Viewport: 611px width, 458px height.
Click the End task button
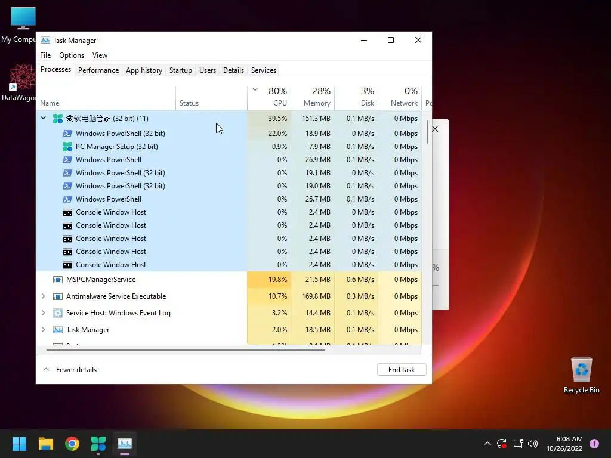pyautogui.click(x=402, y=370)
